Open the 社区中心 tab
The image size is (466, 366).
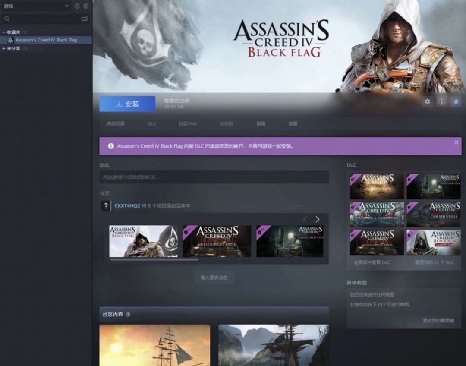188,124
